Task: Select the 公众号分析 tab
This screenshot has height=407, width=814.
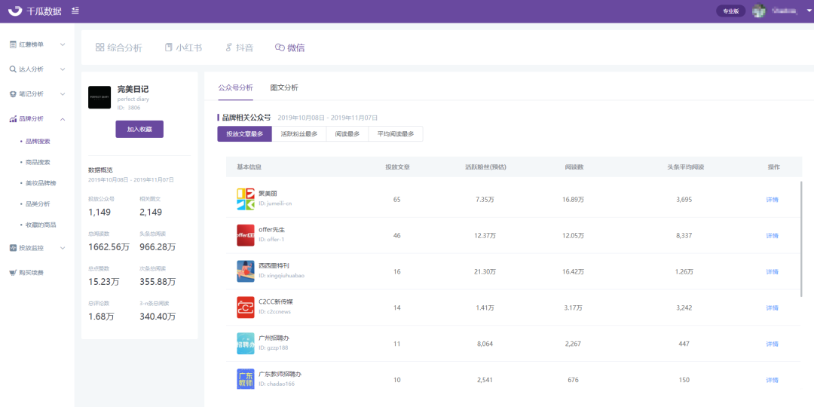Action: click(x=236, y=87)
